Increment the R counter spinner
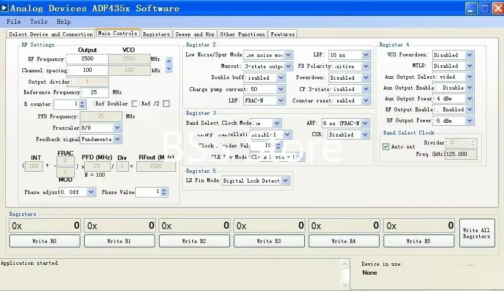Screen dimensions: 504x291 pyautogui.click(x=83, y=102)
